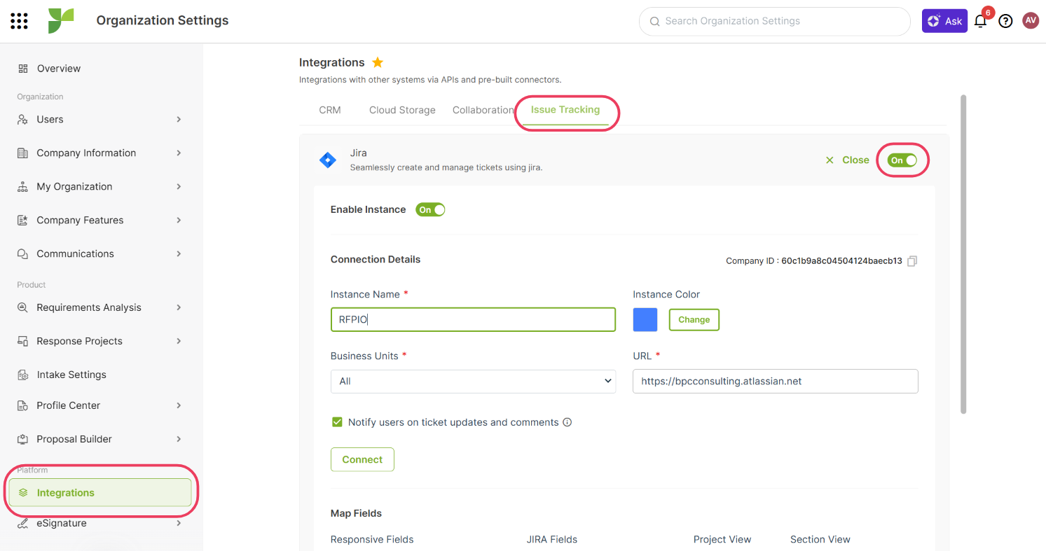The image size is (1046, 551).
Task: Click the Company Information building icon
Action: coord(22,153)
